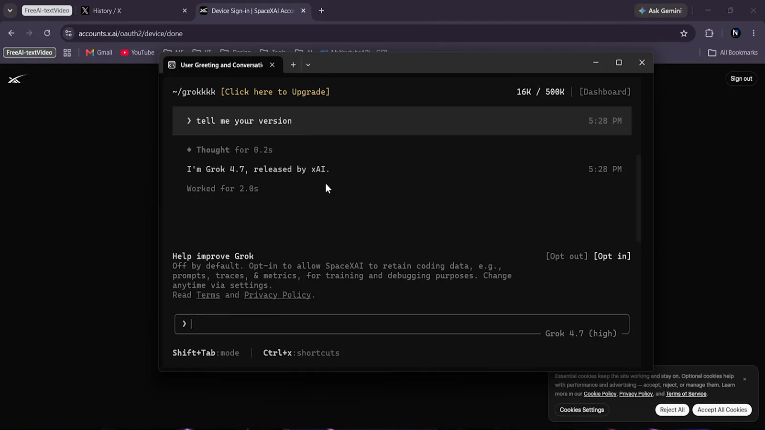Click Ask Gemini button

click(660, 11)
